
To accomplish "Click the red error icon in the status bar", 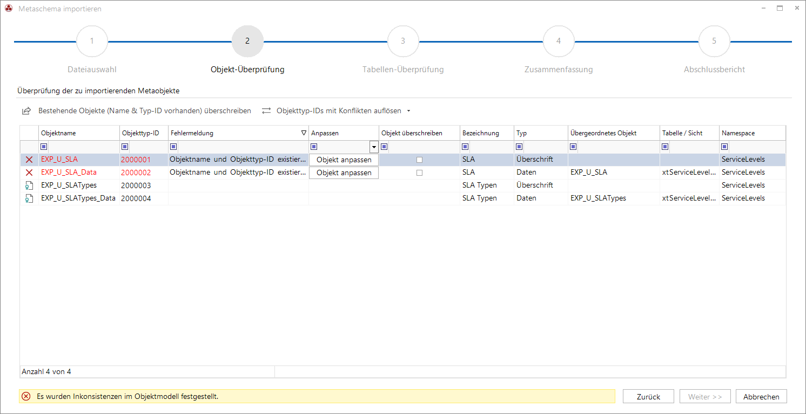I will pos(26,396).
